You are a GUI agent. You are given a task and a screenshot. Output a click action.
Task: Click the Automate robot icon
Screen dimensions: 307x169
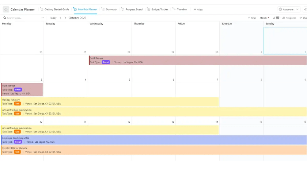(280, 9)
